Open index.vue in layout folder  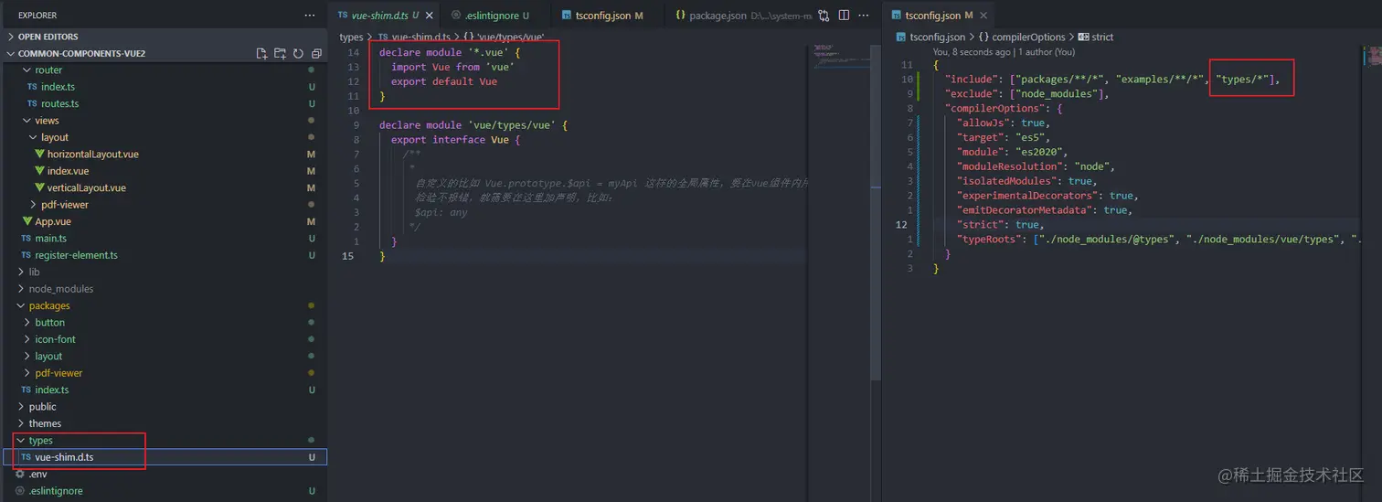coord(68,171)
